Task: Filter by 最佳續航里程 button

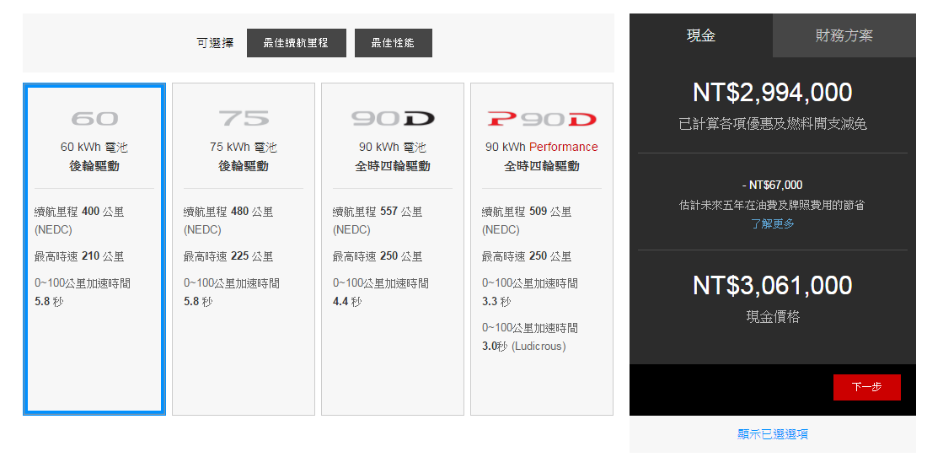Action: [x=296, y=43]
